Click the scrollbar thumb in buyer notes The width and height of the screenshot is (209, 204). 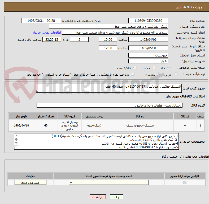pyautogui.click(x=16, y=139)
